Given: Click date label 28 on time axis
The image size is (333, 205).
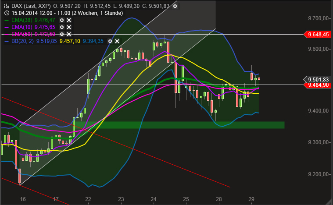Looking at the screenshot, I should 219,199.
